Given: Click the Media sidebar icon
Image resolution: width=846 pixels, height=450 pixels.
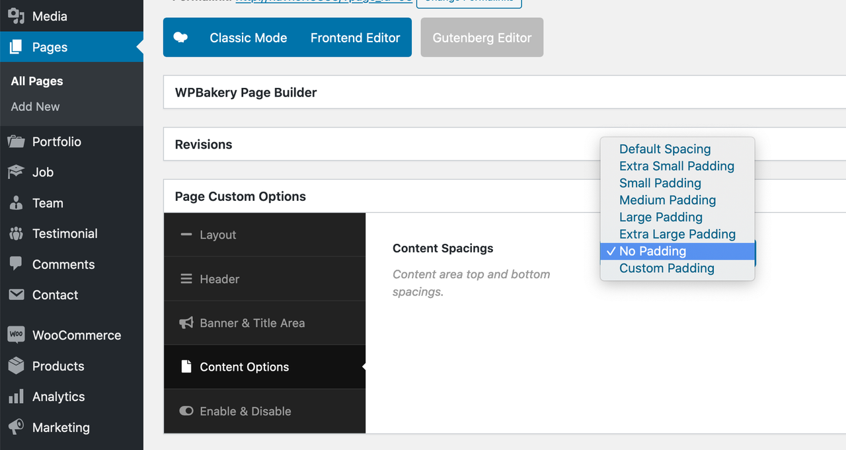Looking at the screenshot, I should [16, 16].
